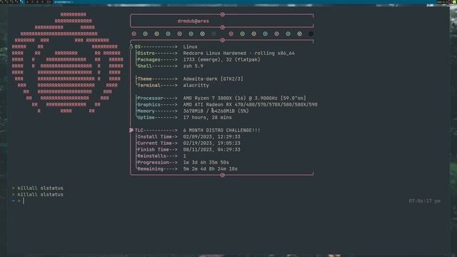Click the window title in the top status bar

click(x=64, y=2)
